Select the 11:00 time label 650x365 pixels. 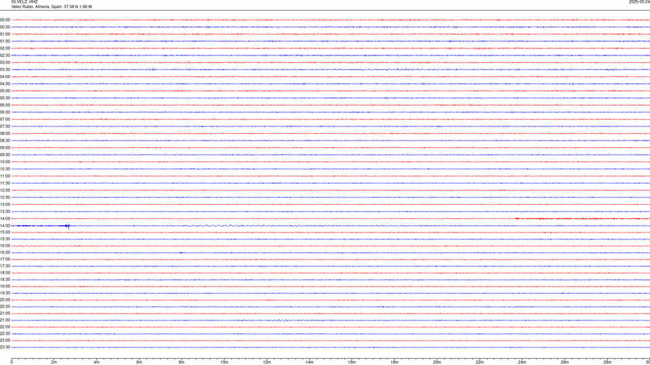[x=5, y=176]
